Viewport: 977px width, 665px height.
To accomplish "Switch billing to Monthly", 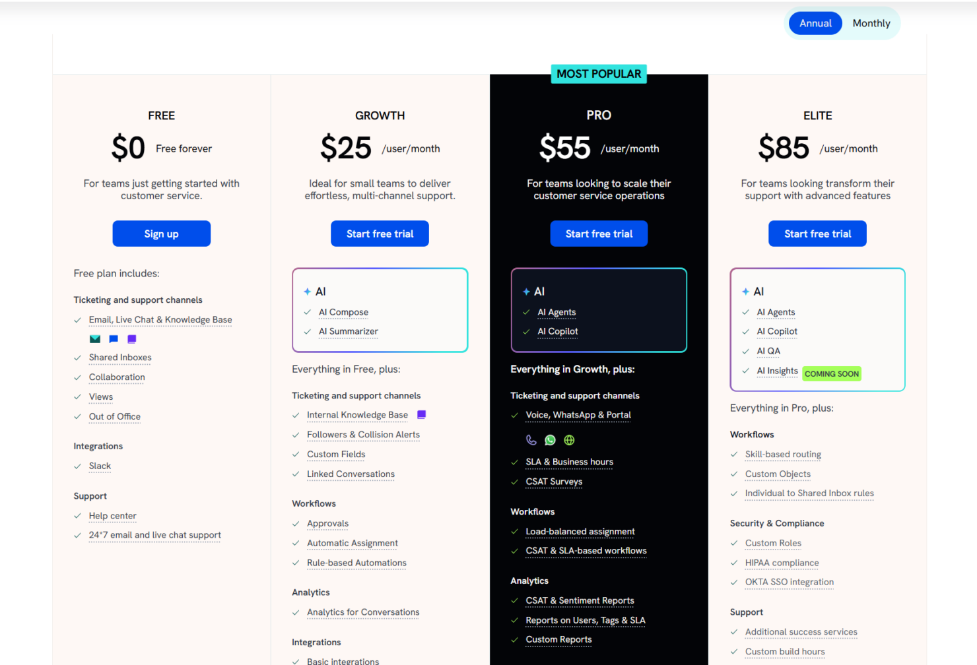I will [871, 22].
